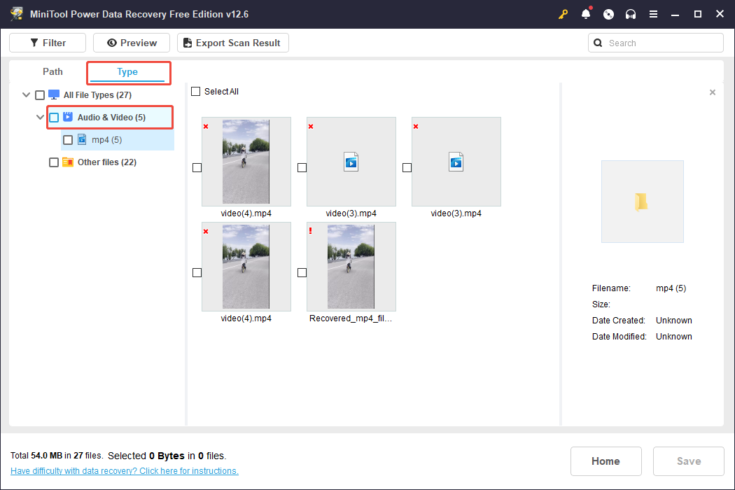Image resolution: width=735 pixels, height=490 pixels.
Task: Open the license key registration icon
Action: [x=563, y=14]
